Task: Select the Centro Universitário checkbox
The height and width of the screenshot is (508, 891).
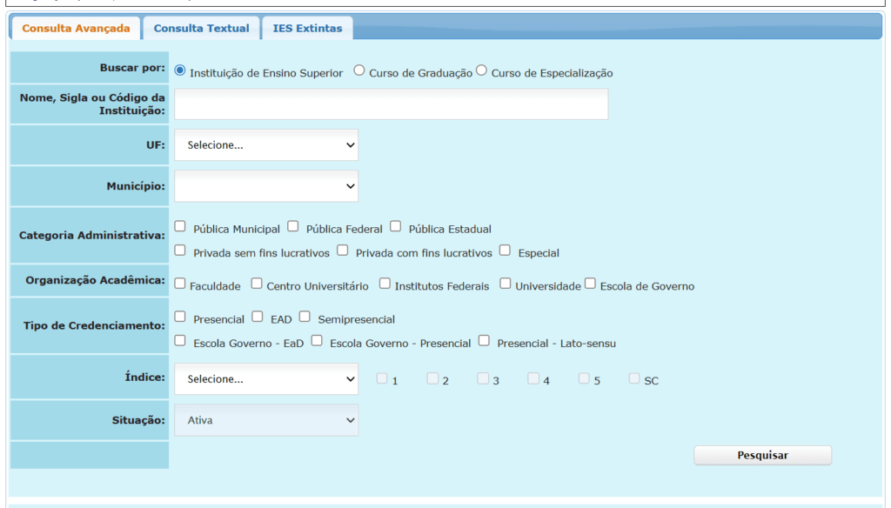Action: [x=257, y=284]
